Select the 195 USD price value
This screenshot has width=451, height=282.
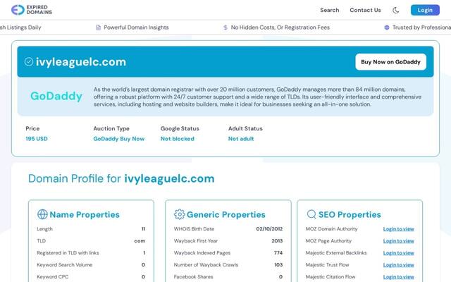[37, 139]
